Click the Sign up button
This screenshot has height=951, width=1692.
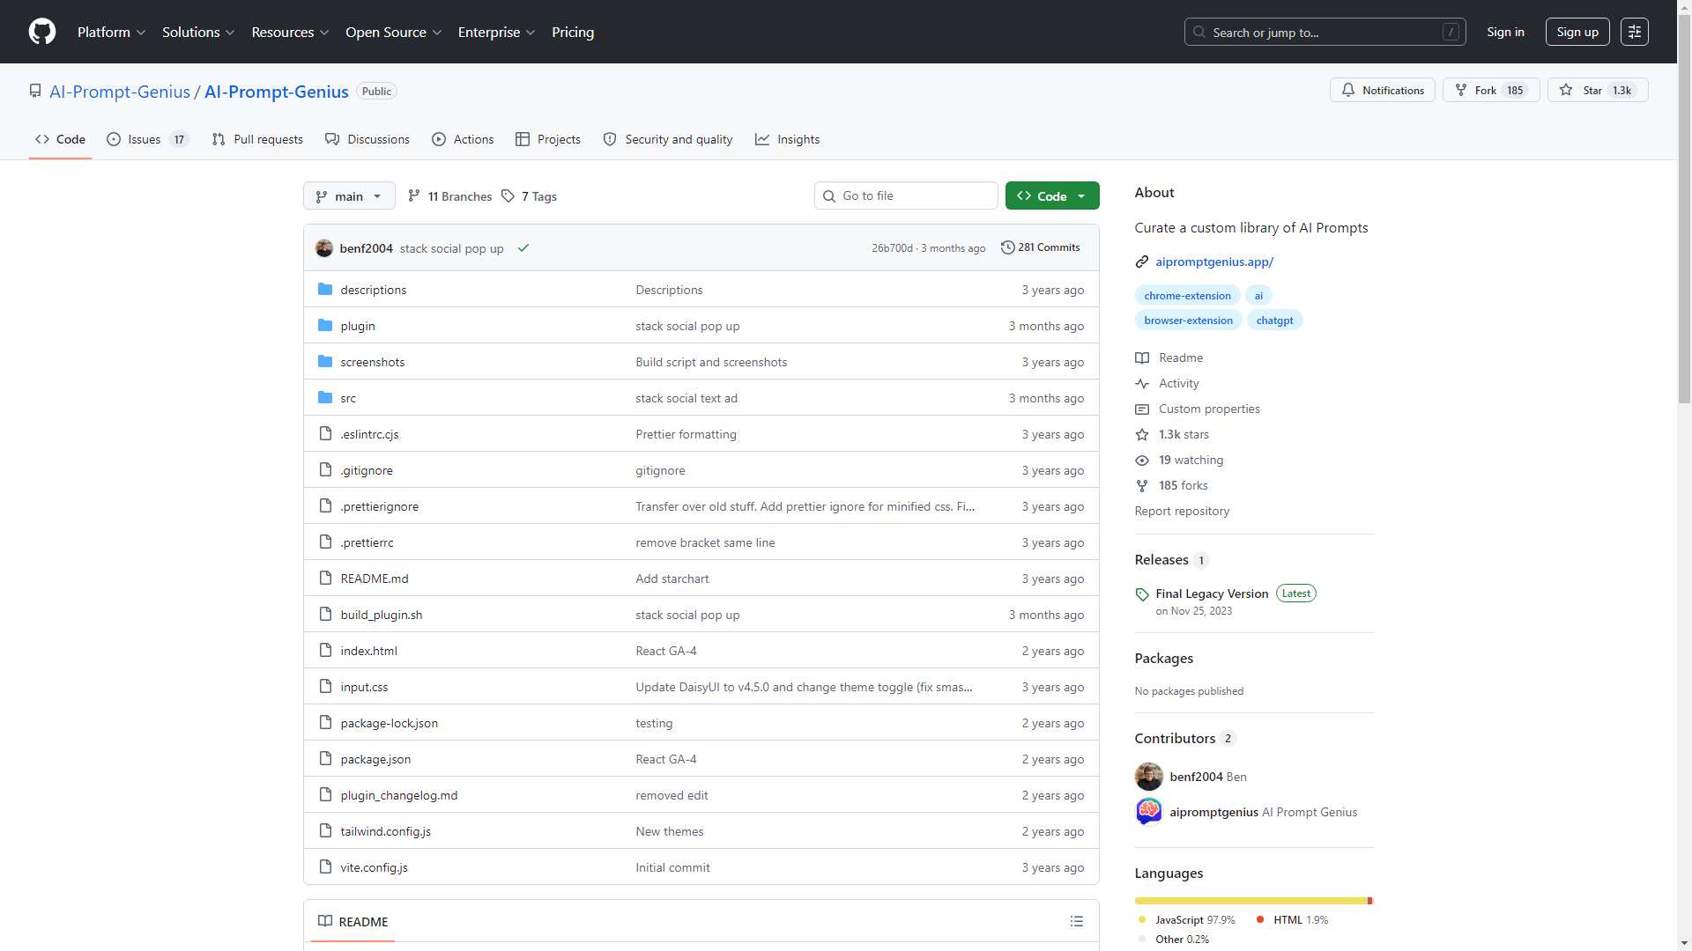click(1577, 32)
